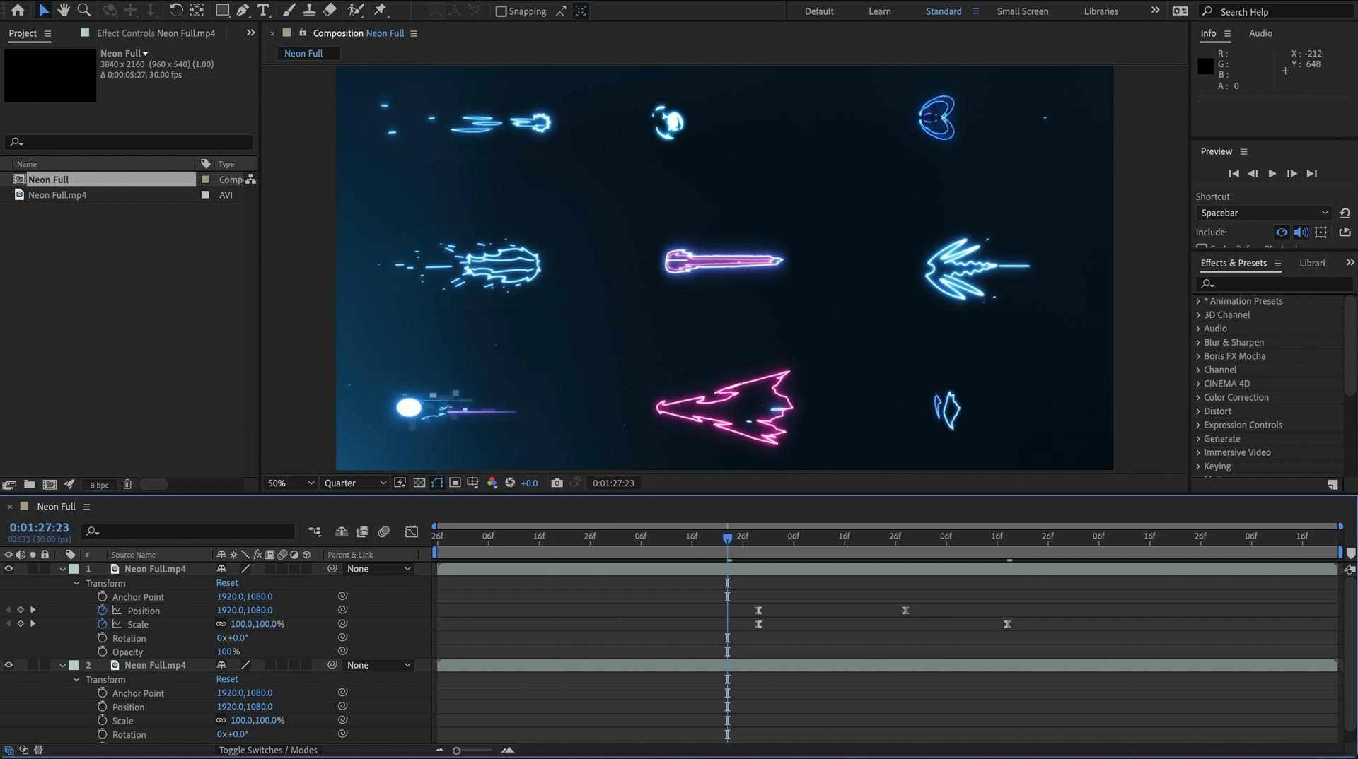Unlink the Scale dimensions on layer 1

click(221, 624)
